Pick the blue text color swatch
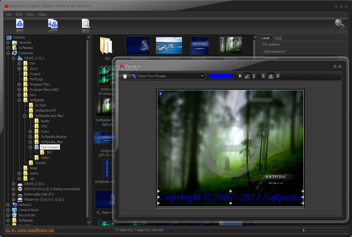 click(221, 76)
